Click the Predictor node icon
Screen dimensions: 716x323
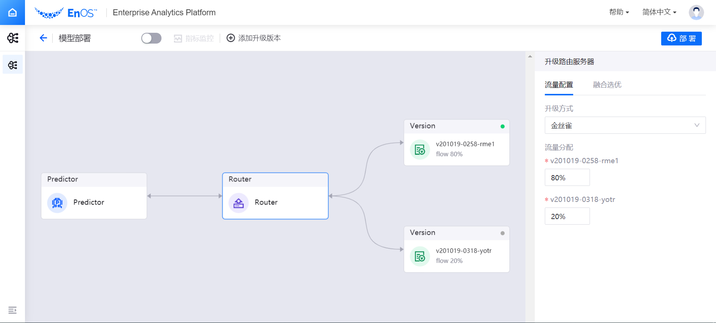pos(57,203)
